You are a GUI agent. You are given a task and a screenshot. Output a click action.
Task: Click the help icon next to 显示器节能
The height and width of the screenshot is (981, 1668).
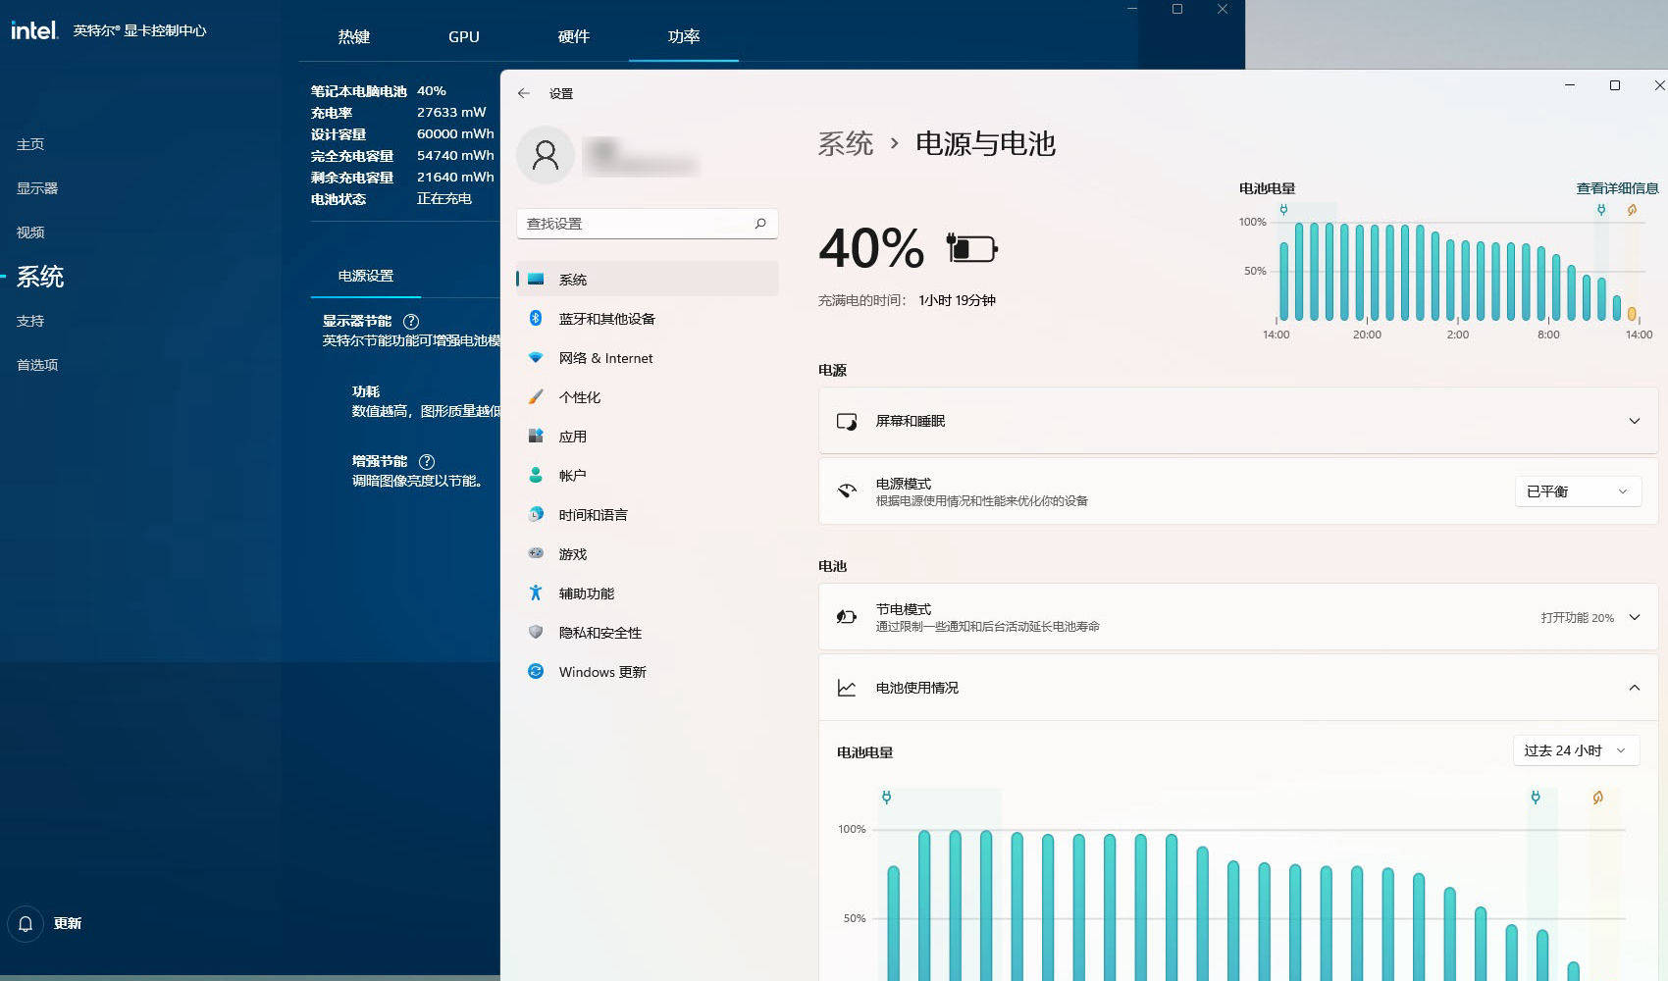[x=411, y=321]
